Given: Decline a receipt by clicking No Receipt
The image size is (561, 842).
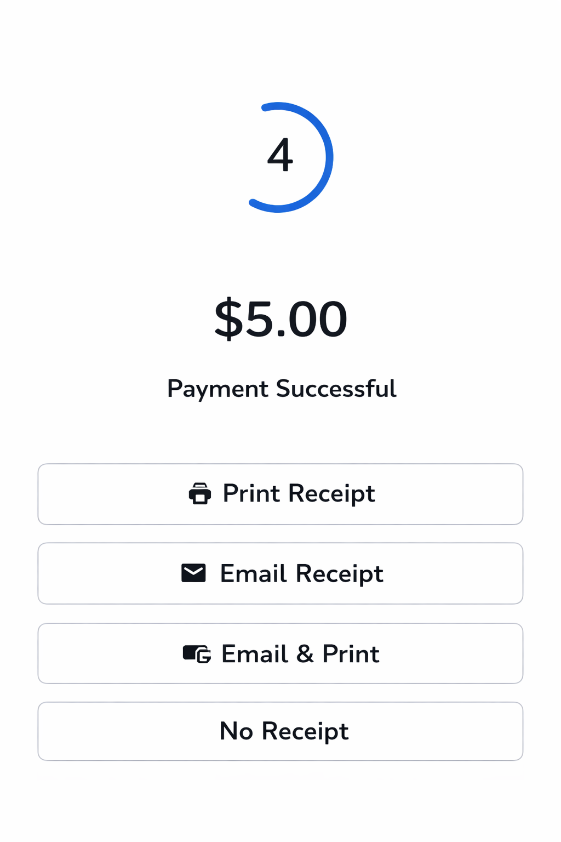Looking at the screenshot, I should (280, 731).
